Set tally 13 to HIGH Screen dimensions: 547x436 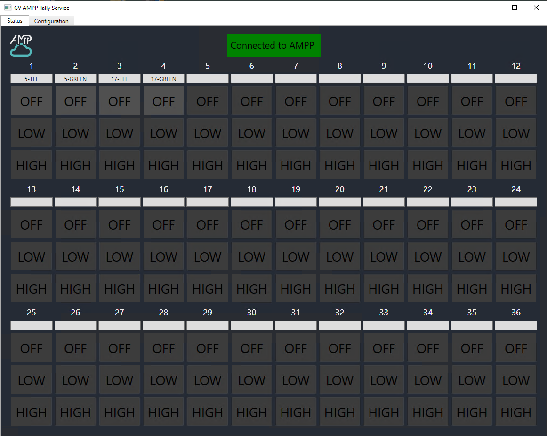pyautogui.click(x=32, y=288)
